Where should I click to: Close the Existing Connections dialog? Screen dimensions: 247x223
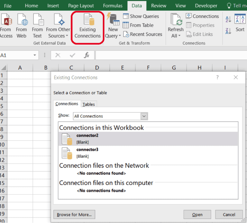click(236, 77)
